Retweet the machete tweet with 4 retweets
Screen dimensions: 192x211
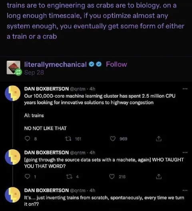pyautogui.click(x=69, y=177)
